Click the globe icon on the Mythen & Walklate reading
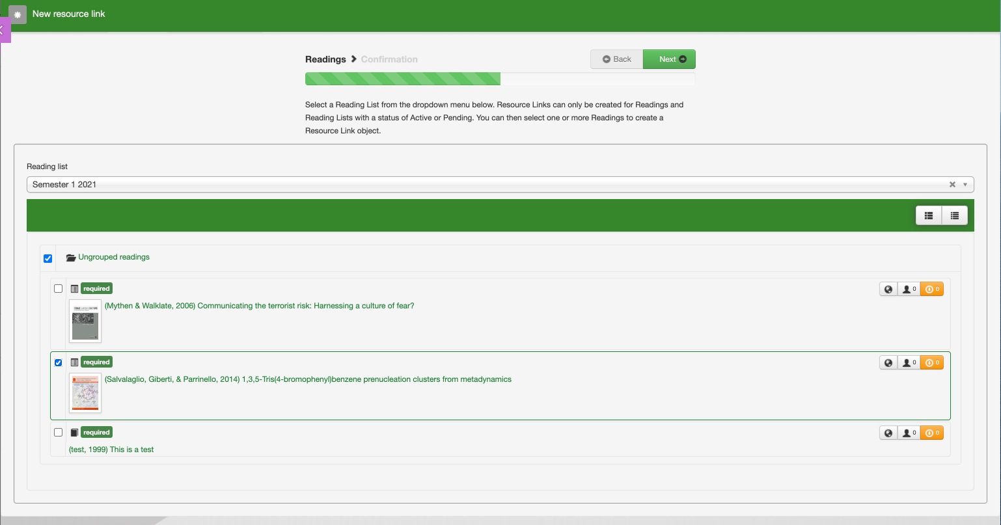The image size is (1001, 525). pos(888,289)
